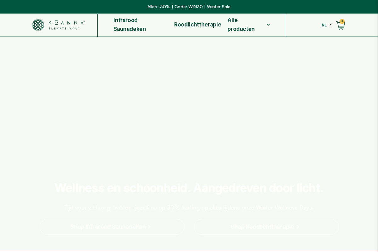Click the WIN30 discount code text

(195, 7)
